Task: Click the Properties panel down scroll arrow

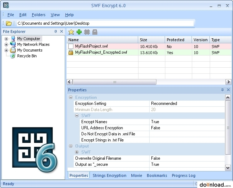Action: click(x=228, y=168)
